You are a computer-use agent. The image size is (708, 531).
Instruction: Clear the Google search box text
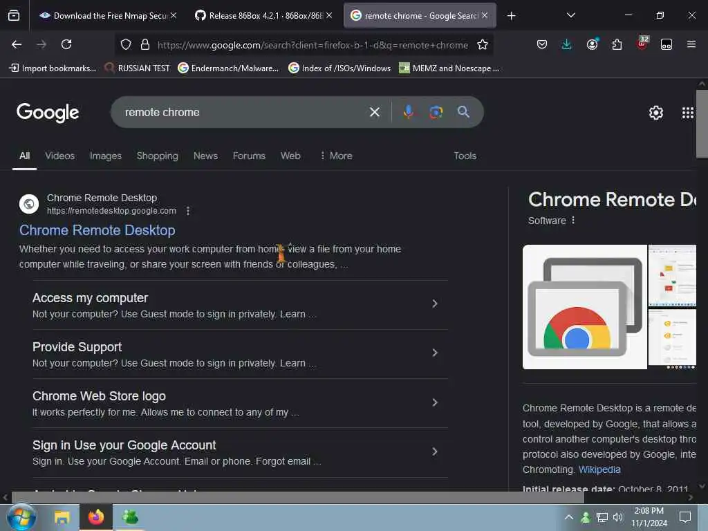(x=374, y=112)
